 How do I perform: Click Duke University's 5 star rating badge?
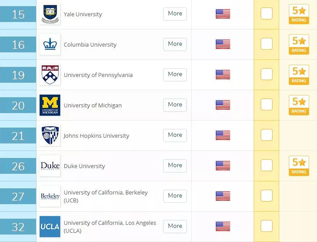(x=299, y=166)
